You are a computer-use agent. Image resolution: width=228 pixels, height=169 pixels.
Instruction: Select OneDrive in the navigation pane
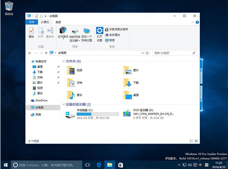tap(41, 100)
